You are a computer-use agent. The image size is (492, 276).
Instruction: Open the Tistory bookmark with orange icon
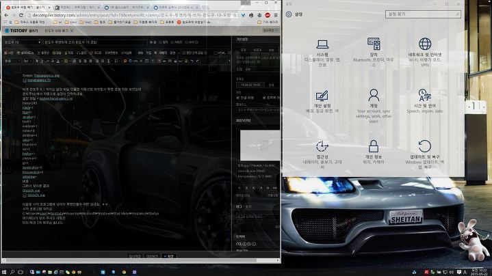click(x=194, y=23)
